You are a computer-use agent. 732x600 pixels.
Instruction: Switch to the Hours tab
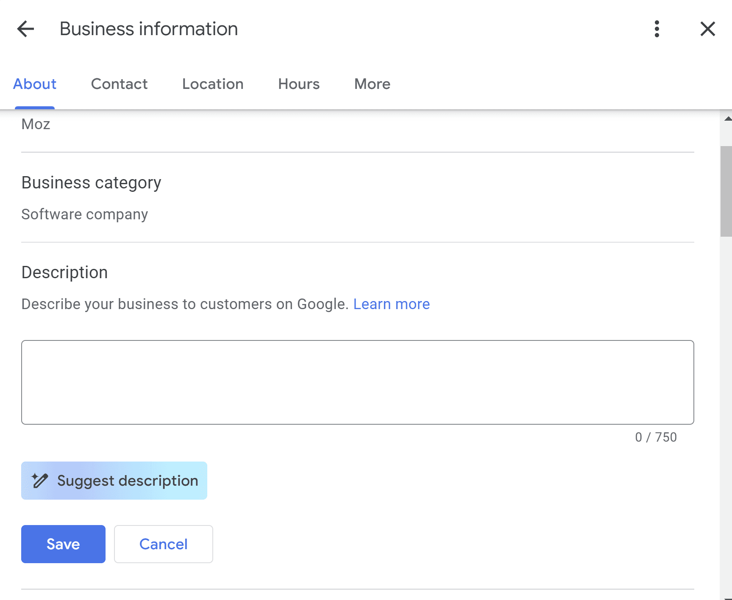299,84
